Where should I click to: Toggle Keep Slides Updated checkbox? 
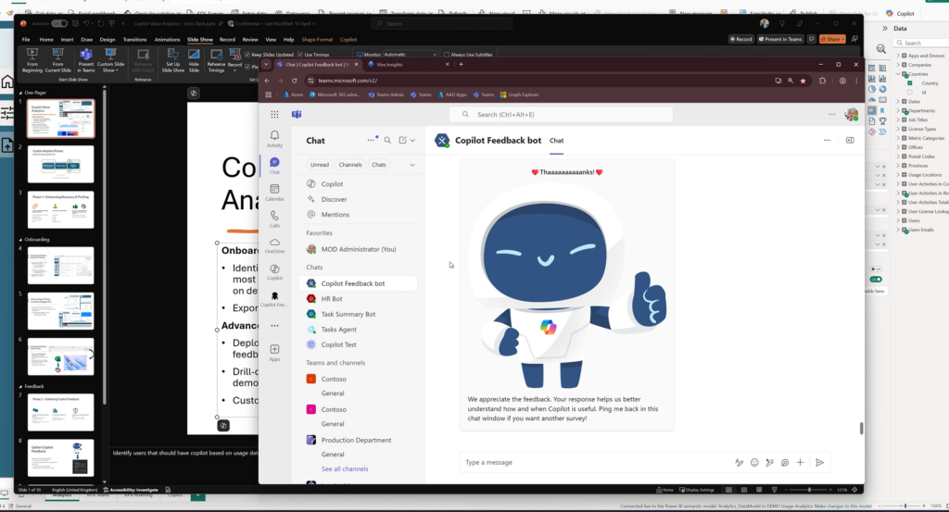point(247,55)
